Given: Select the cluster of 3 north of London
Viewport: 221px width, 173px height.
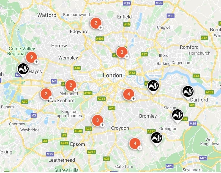Looking at the screenshot, I should [x=122, y=52].
